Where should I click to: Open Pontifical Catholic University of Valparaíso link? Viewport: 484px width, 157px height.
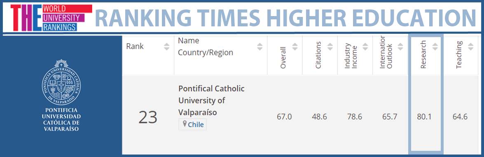pyautogui.click(x=211, y=101)
